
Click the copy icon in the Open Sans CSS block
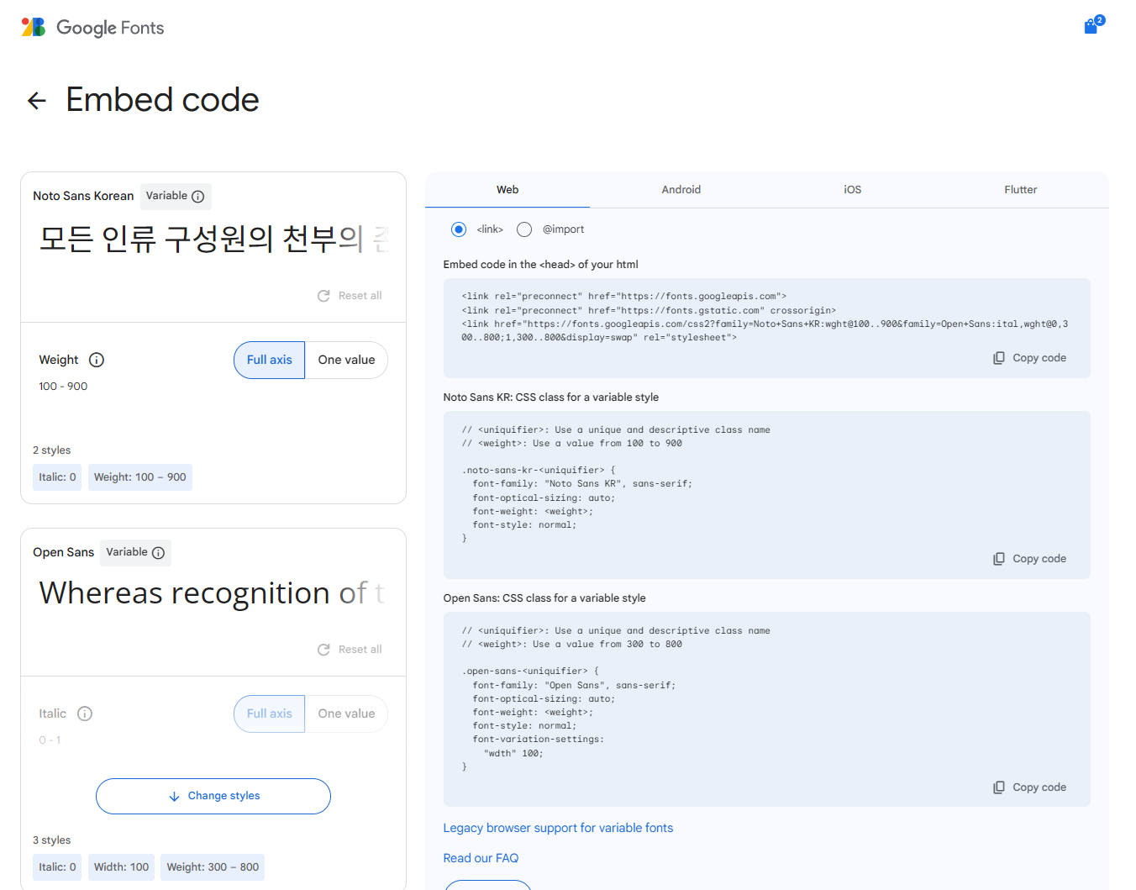(999, 787)
